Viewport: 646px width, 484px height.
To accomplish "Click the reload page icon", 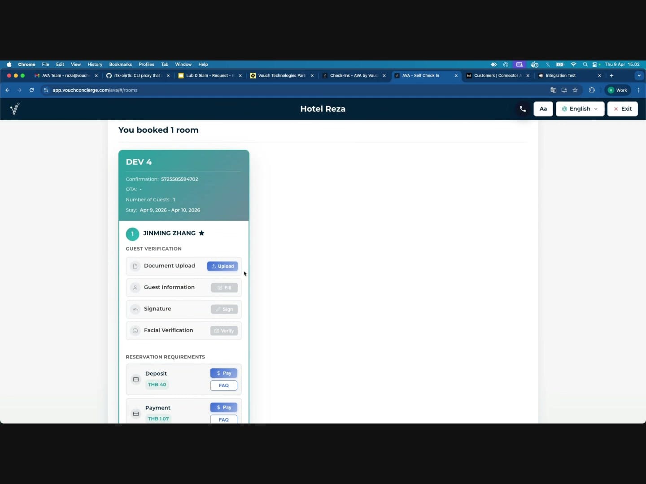I will 31,90.
